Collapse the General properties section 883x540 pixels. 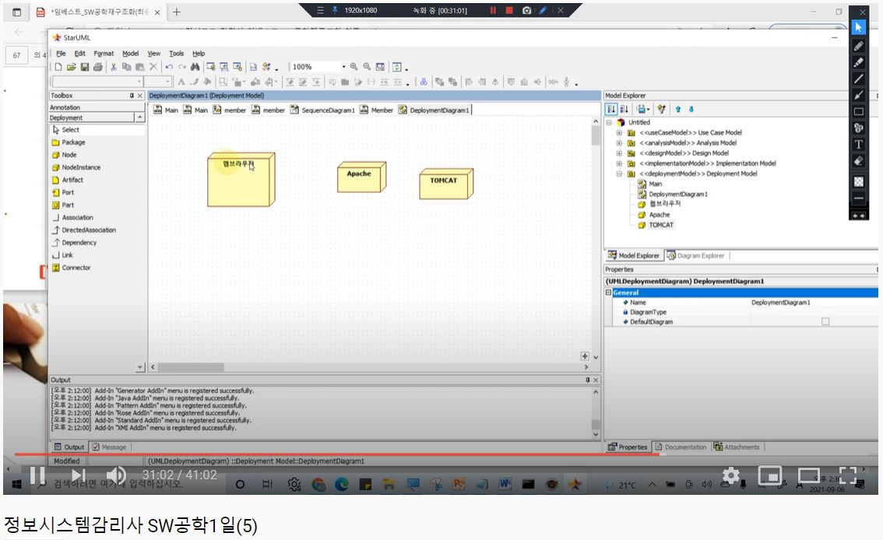(608, 293)
